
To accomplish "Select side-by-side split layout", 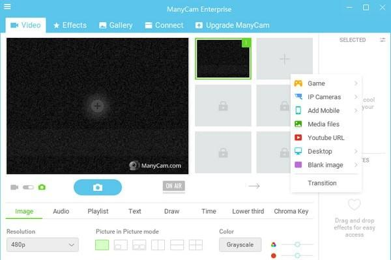I will (158, 245).
